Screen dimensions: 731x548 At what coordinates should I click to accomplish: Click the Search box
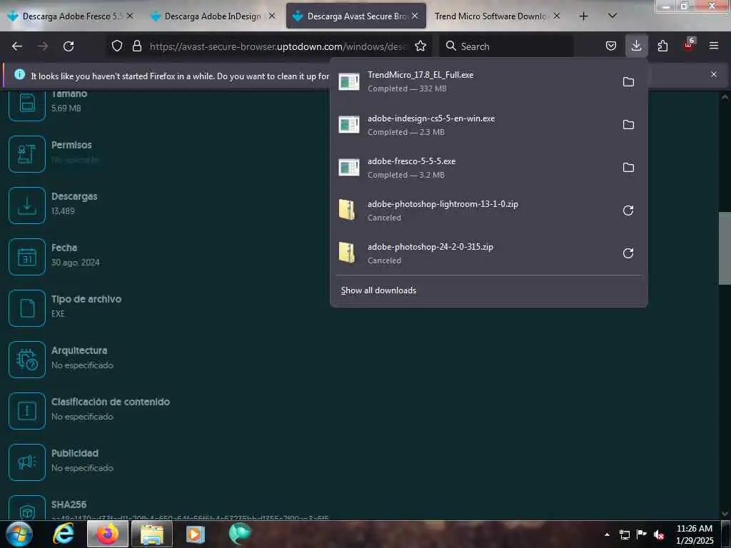[506, 46]
